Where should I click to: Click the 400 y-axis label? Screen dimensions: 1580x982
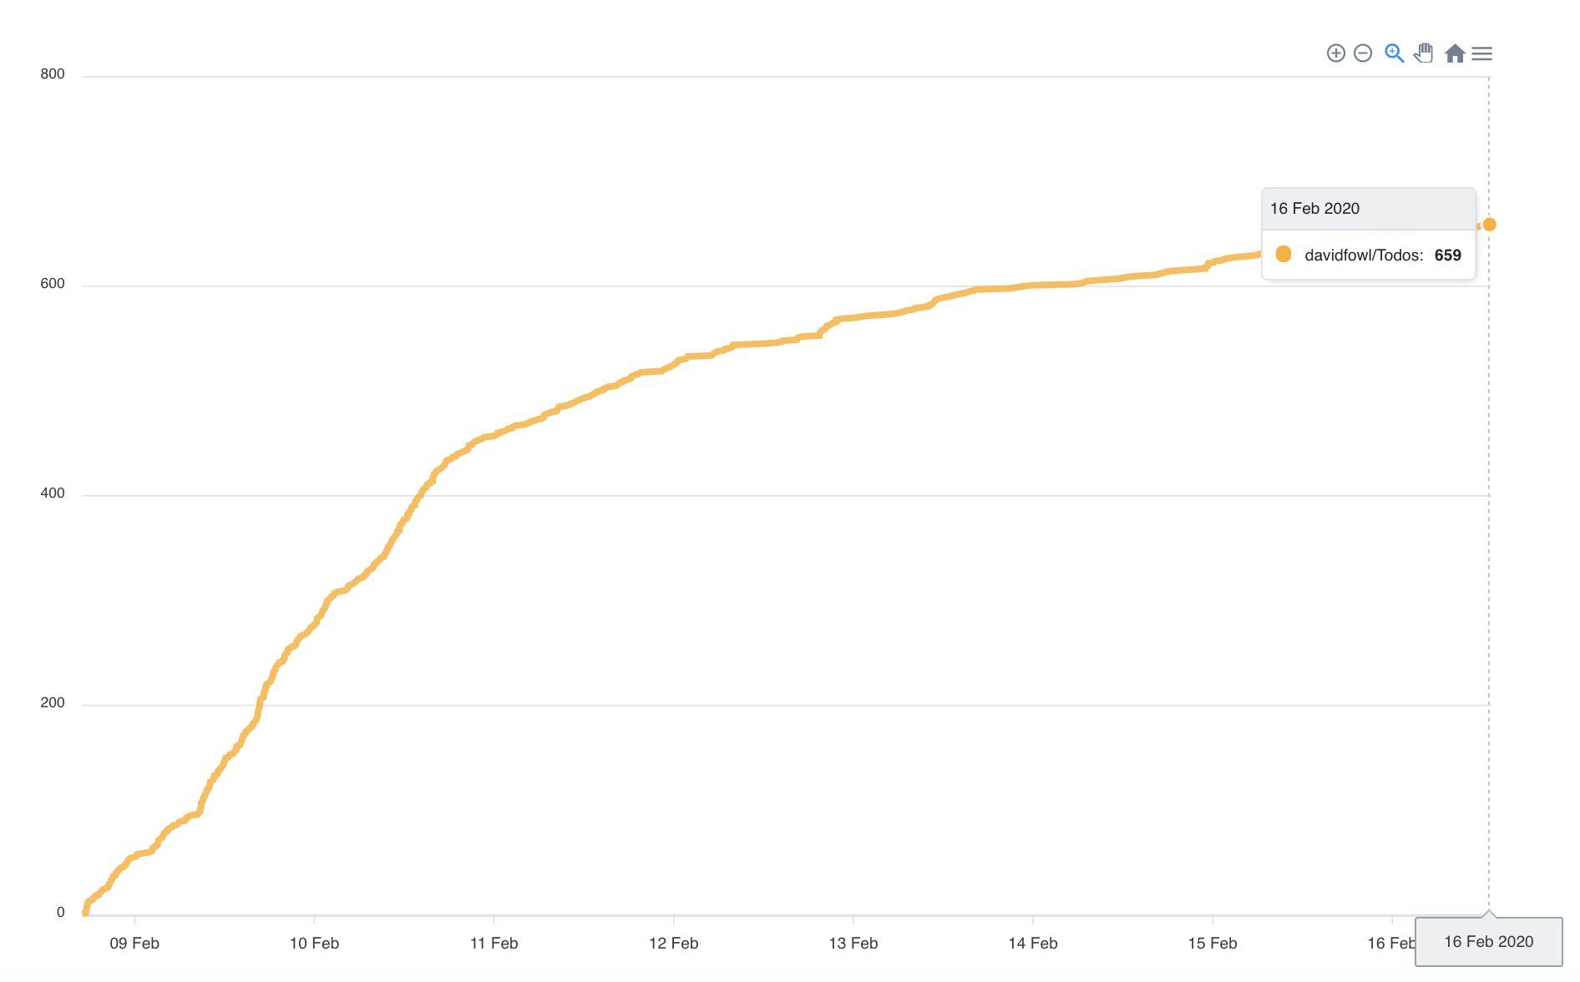point(53,493)
